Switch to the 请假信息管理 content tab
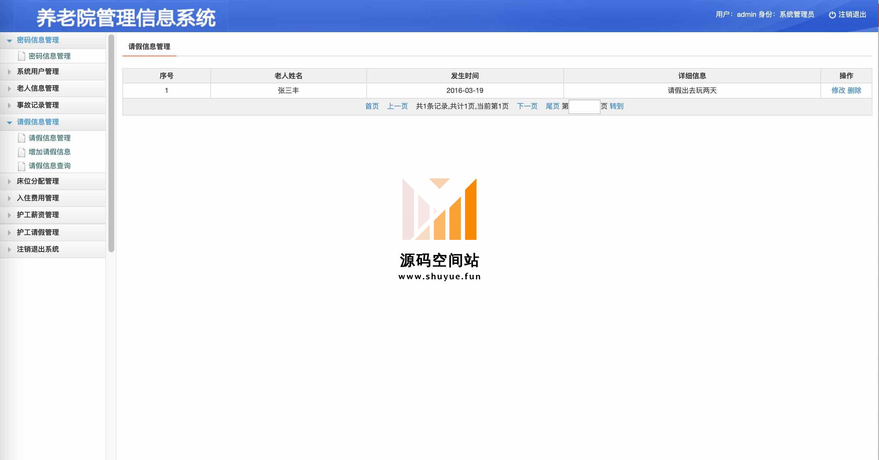Image resolution: width=879 pixels, height=460 pixels. tap(149, 47)
